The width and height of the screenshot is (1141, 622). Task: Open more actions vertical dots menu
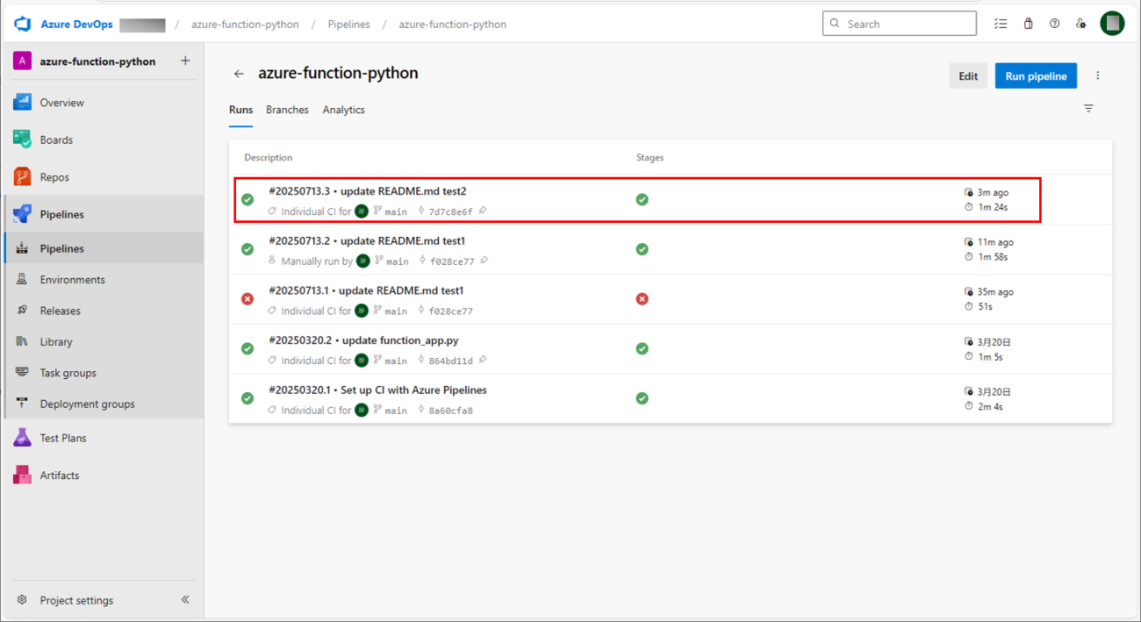coord(1097,76)
